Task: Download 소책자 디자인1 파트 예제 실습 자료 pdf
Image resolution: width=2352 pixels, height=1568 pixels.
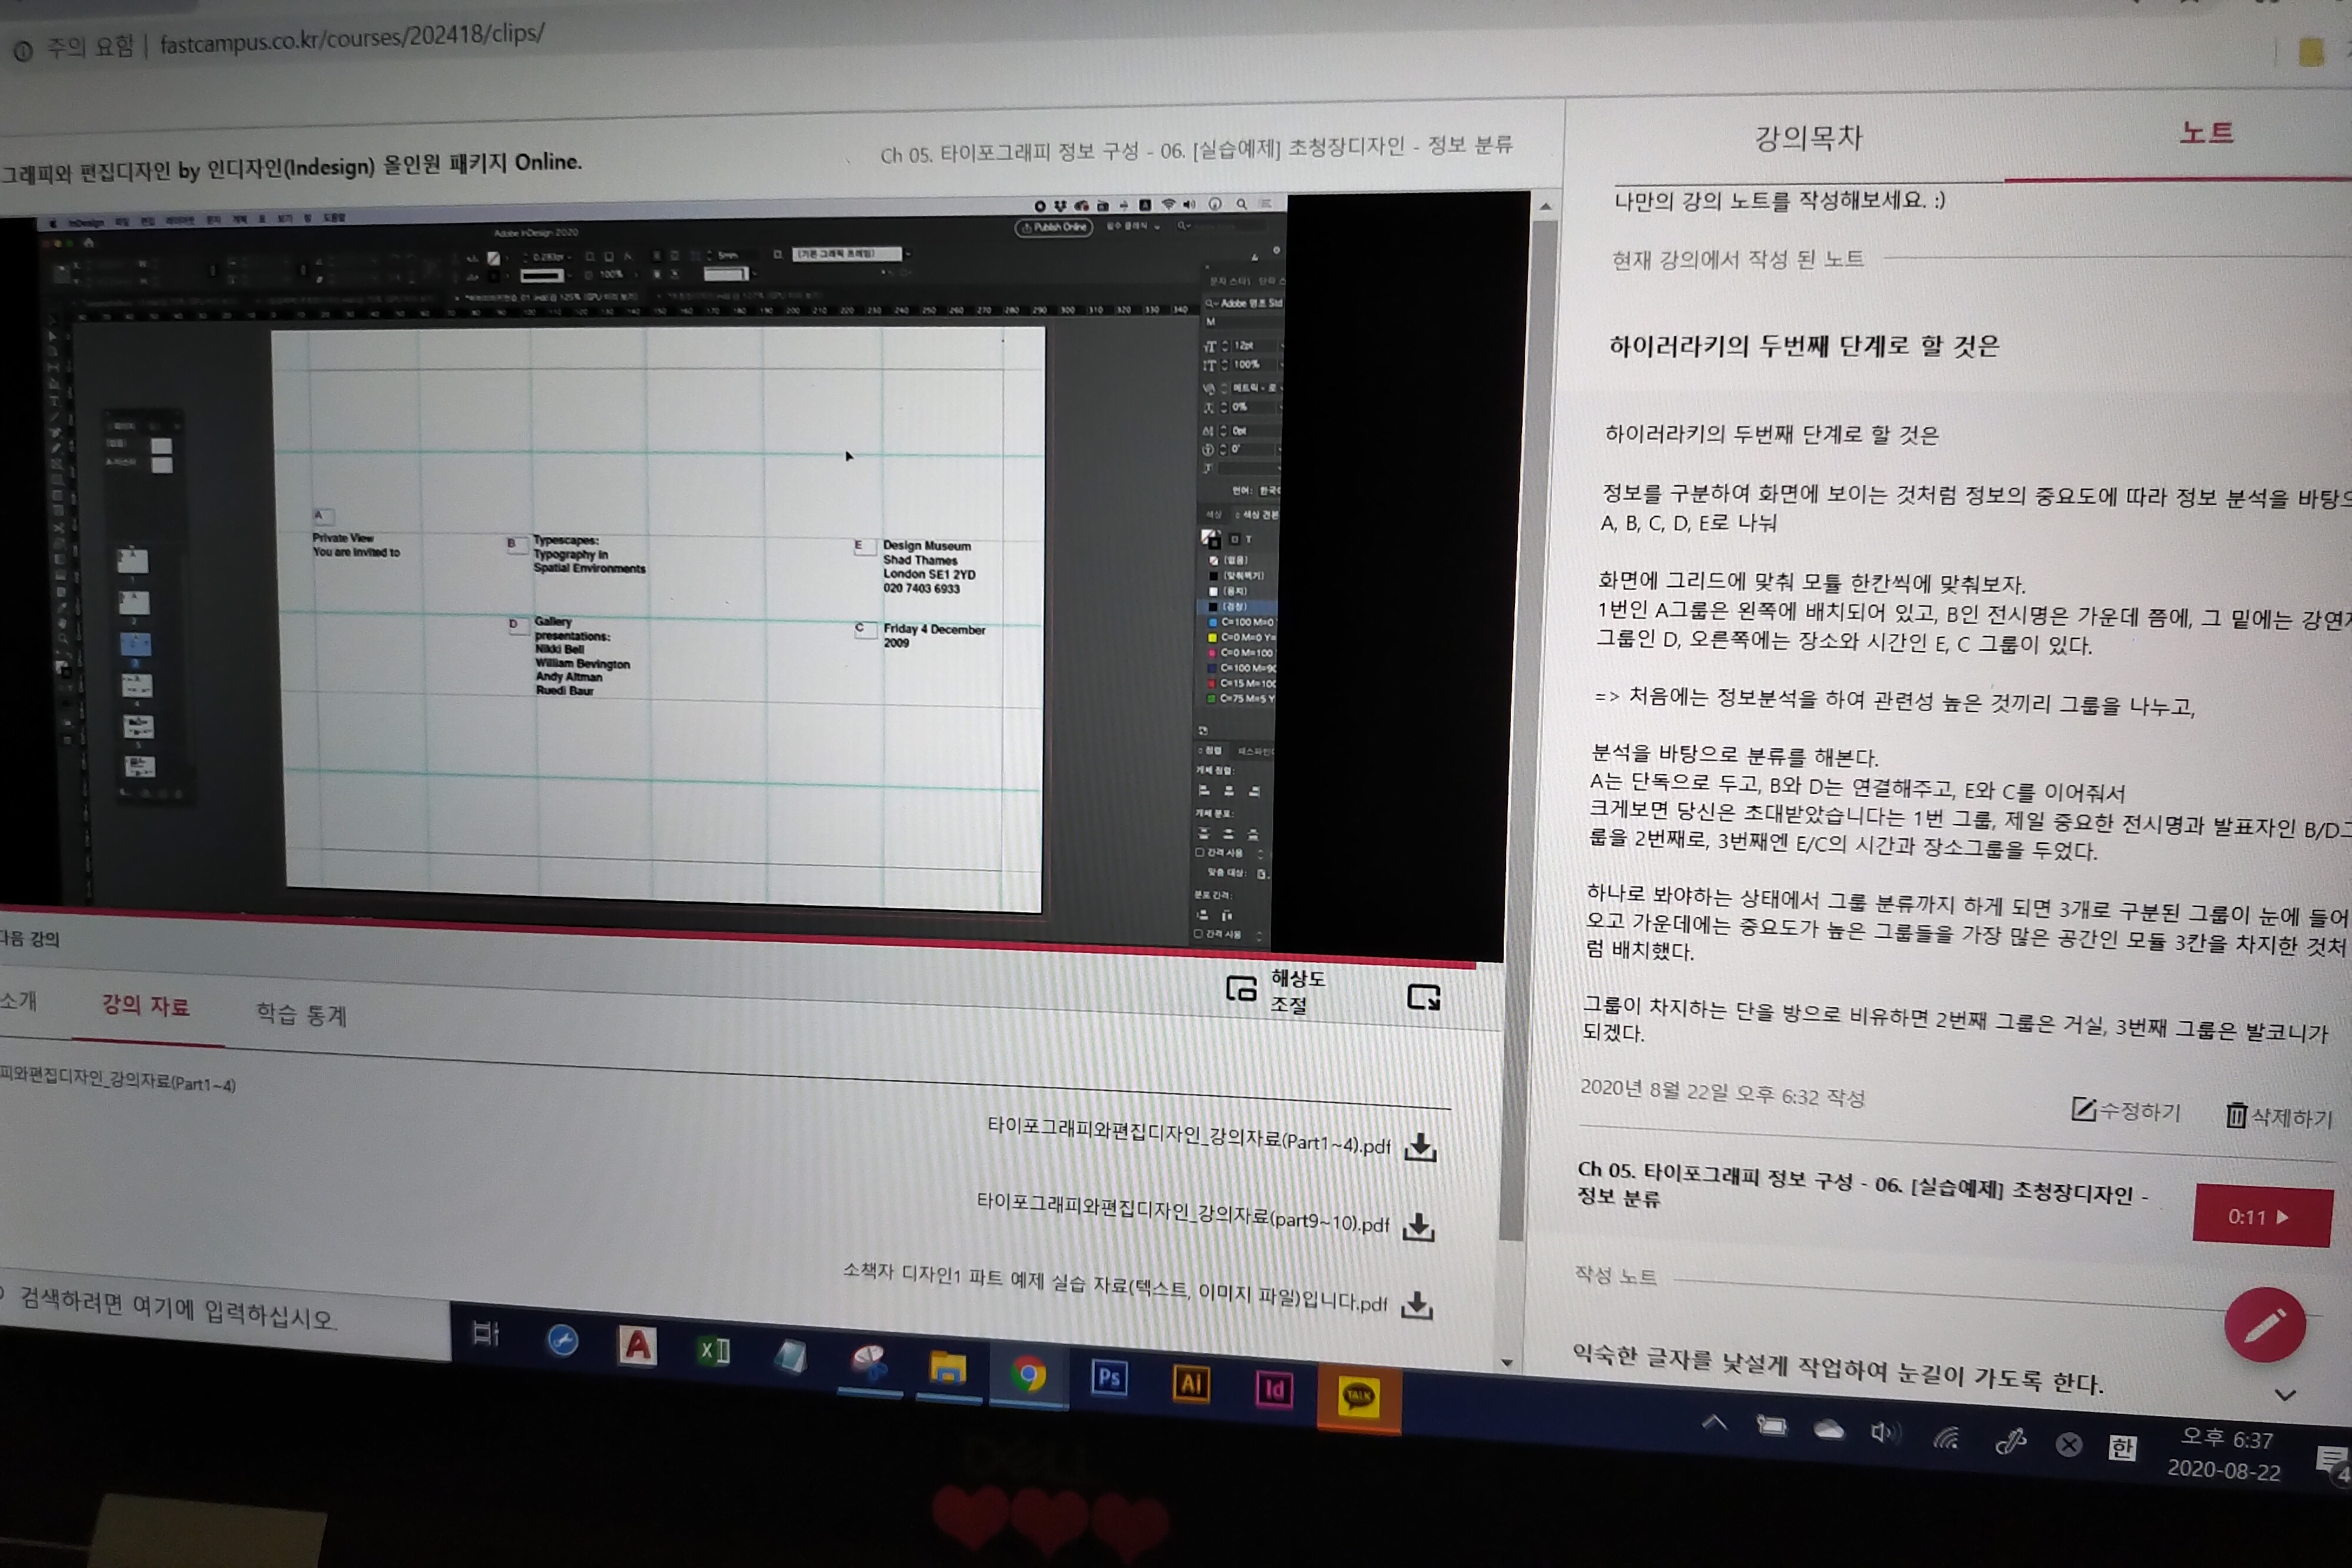Action: point(1417,1305)
